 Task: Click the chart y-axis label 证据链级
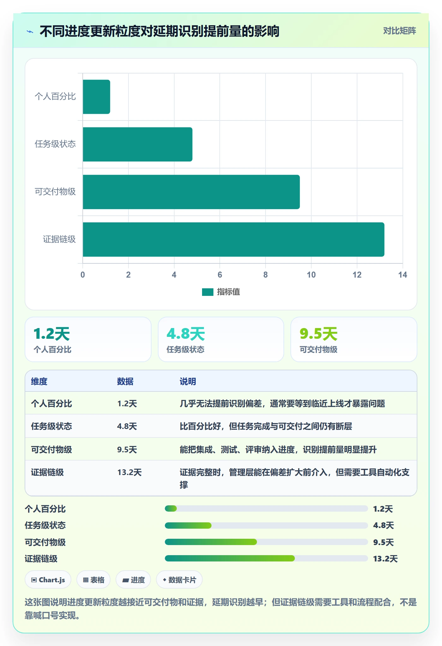click(x=59, y=239)
